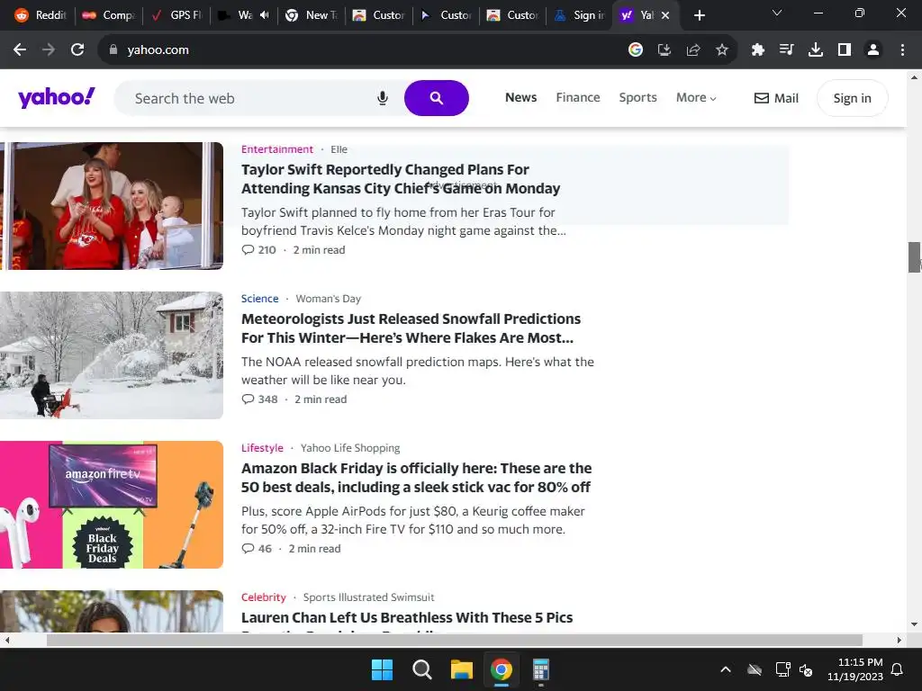Open the tab search chevron
Screen dimensions: 922x691
click(x=777, y=13)
